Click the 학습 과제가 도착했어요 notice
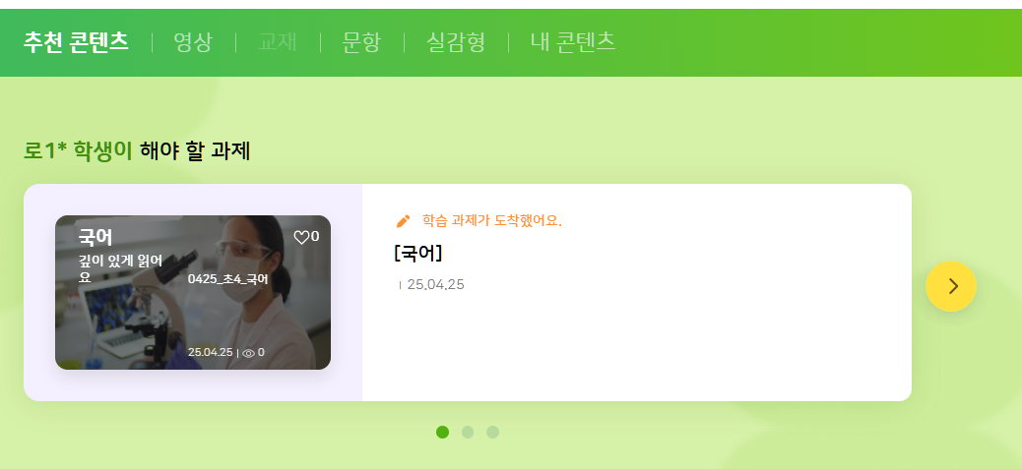Image resolution: width=1022 pixels, height=469 pixels. (492, 221)
